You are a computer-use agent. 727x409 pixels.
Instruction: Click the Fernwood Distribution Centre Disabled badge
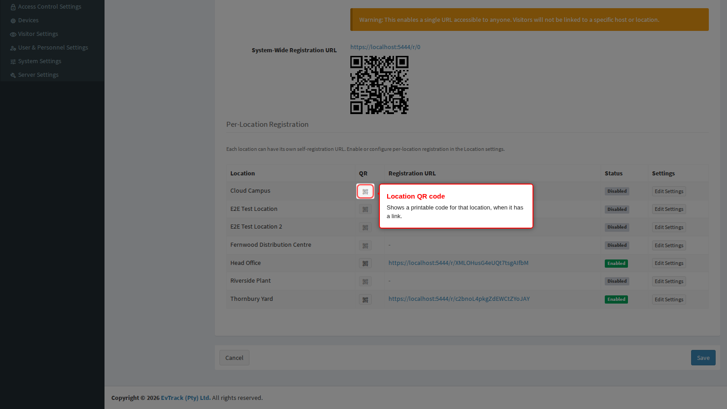coord(617,245)
